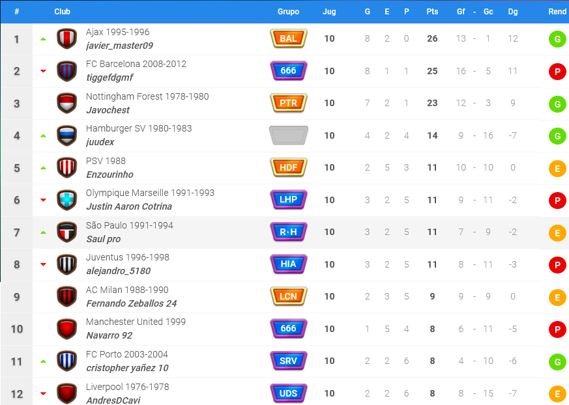569x405 pixels.
Task: Open the javier_master09 manager profile link
Action: pos(119,46)
